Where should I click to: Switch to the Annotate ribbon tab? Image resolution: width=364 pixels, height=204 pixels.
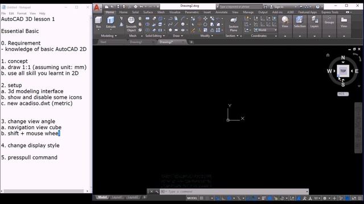[221, 12]
